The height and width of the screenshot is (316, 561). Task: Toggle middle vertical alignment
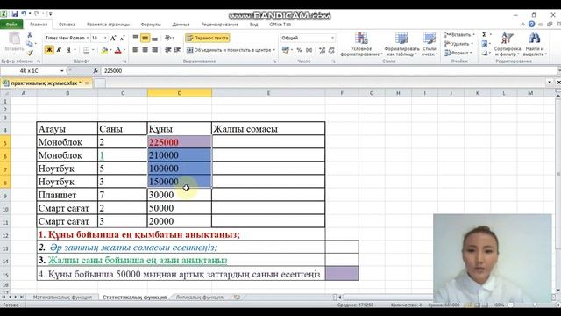point(145,38)
